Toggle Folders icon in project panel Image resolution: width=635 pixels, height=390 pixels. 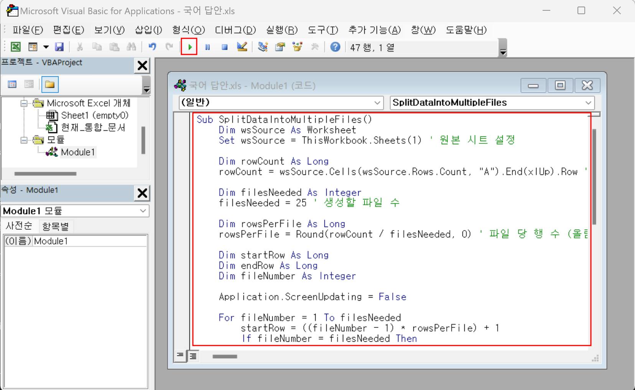click(x=49, y=84)
